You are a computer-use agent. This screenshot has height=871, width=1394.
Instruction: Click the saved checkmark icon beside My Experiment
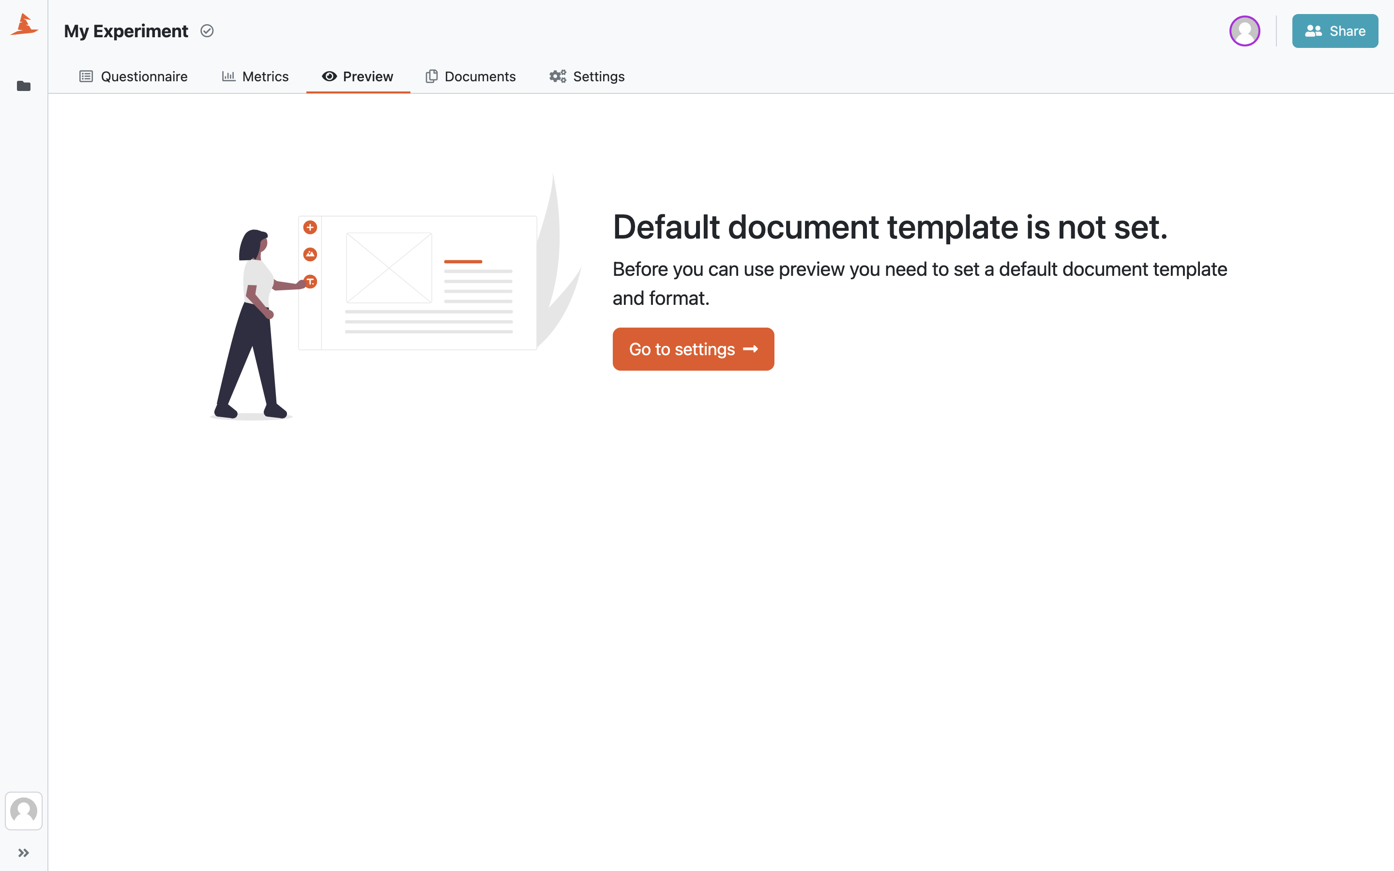tap(207, 31)
